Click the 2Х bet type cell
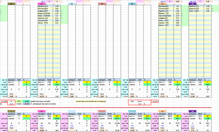This screenshot has height=132, width=219. [170, 6]
